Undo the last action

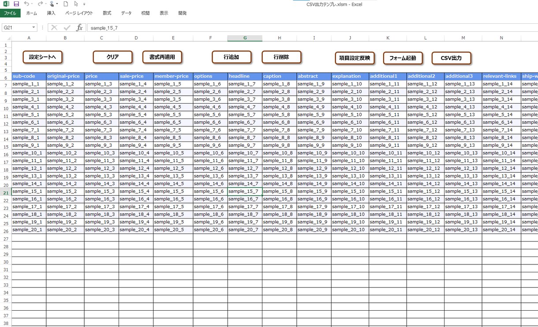click(26, 4)
